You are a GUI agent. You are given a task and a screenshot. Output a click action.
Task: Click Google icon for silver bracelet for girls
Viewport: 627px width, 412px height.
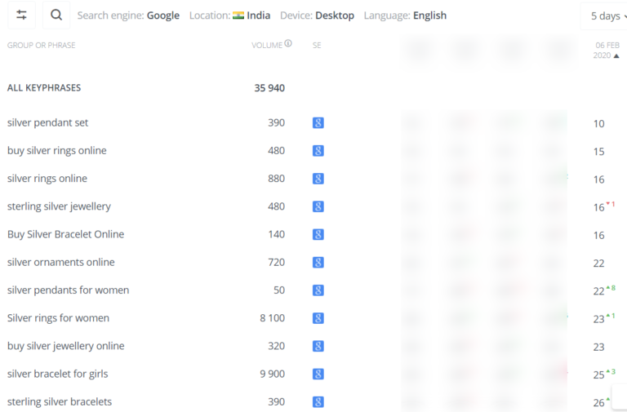pos(318,374)
